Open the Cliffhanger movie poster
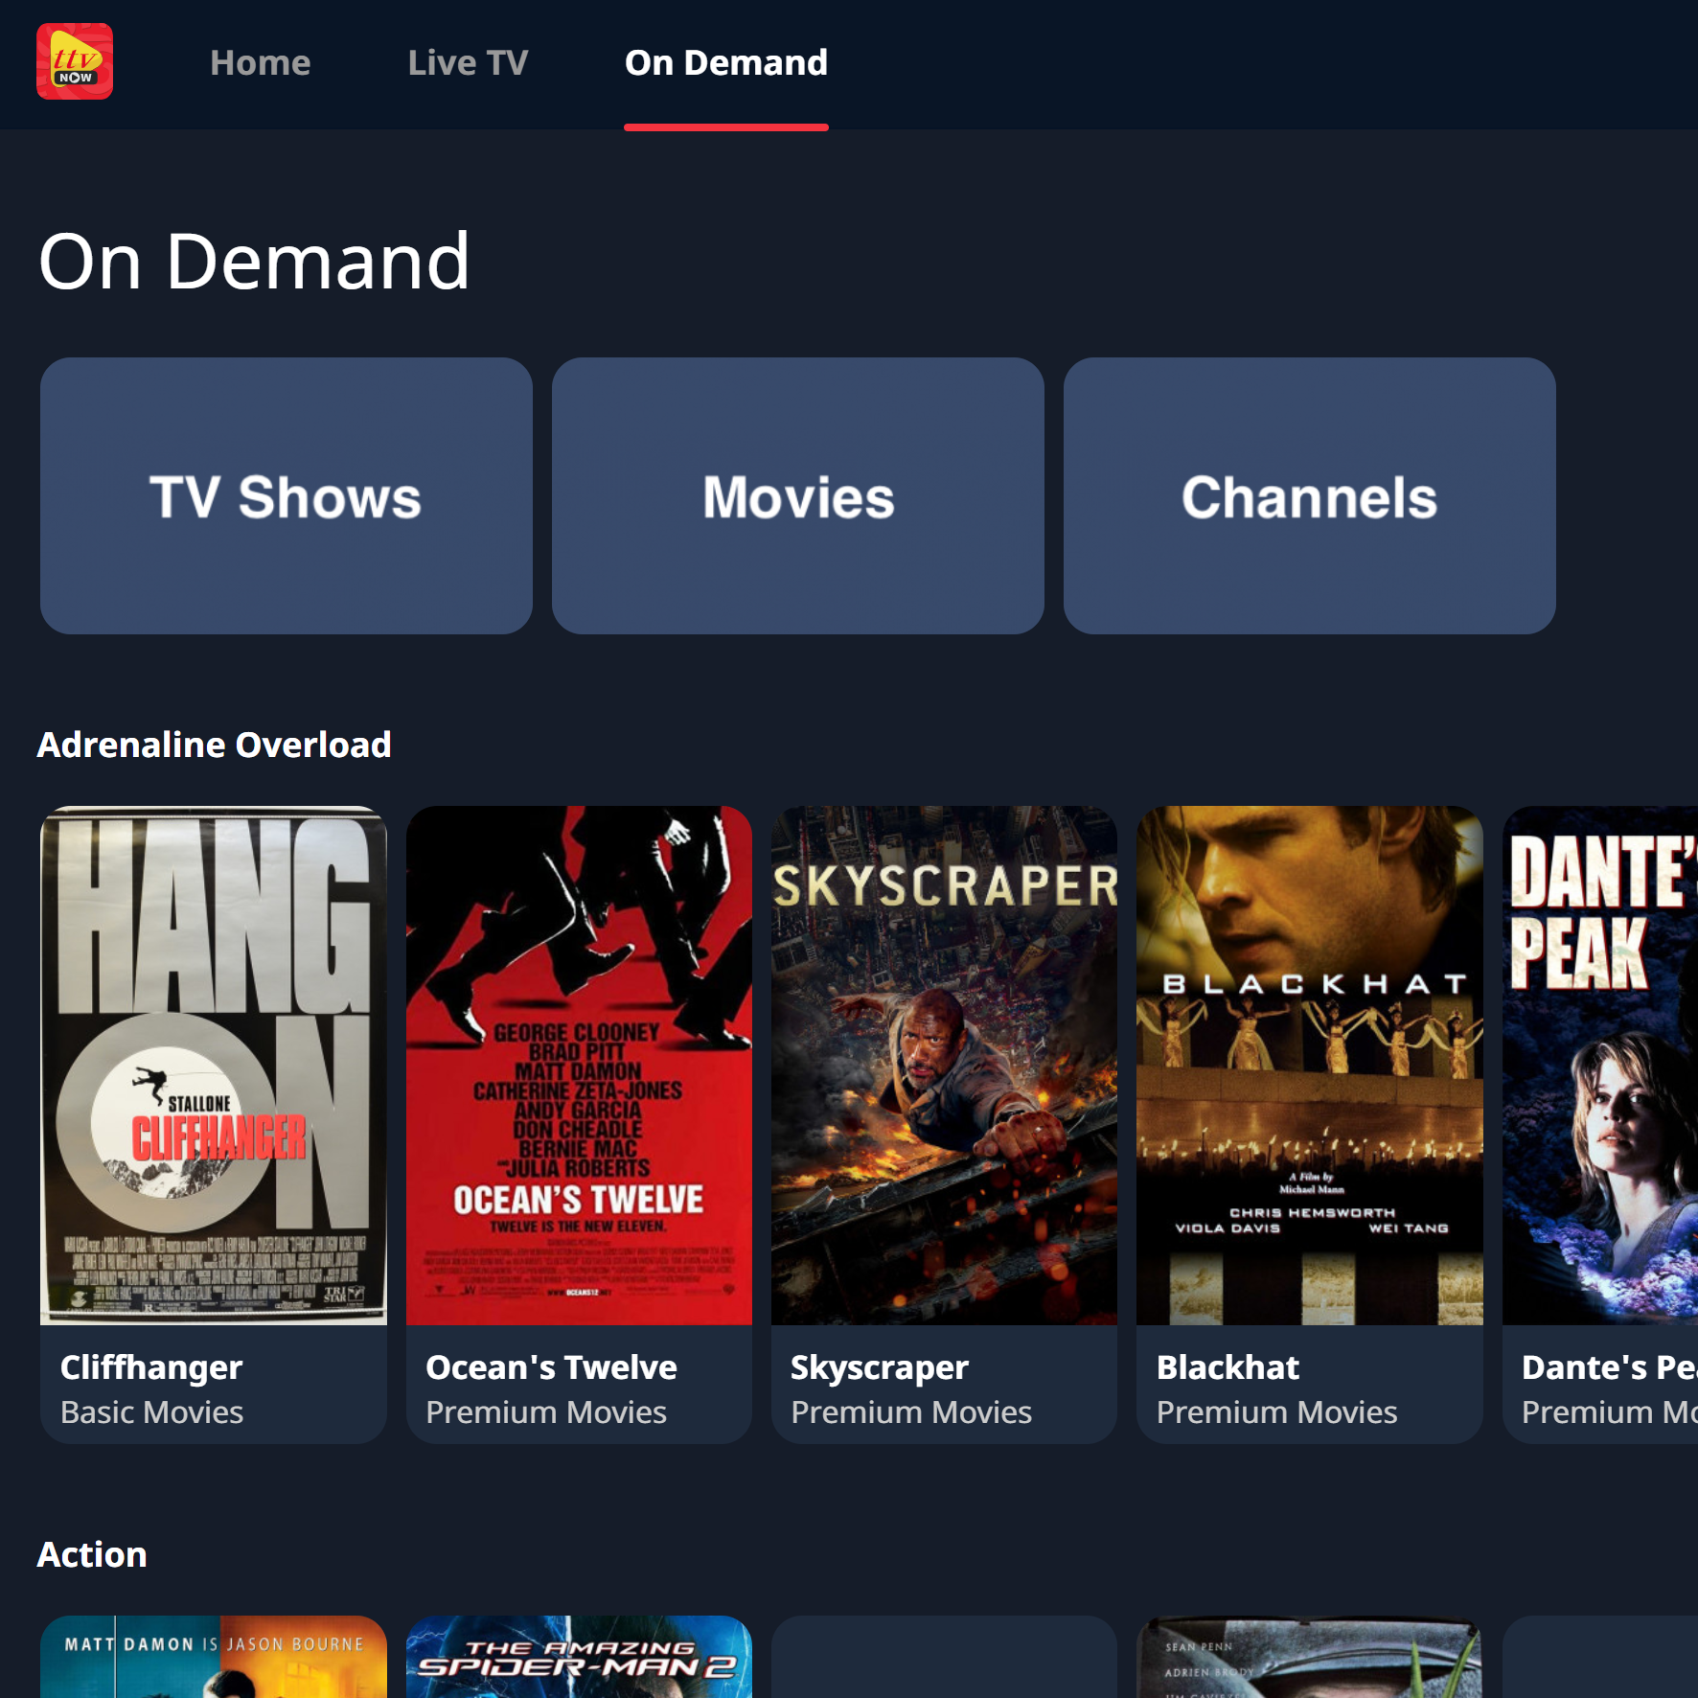 214,1066
